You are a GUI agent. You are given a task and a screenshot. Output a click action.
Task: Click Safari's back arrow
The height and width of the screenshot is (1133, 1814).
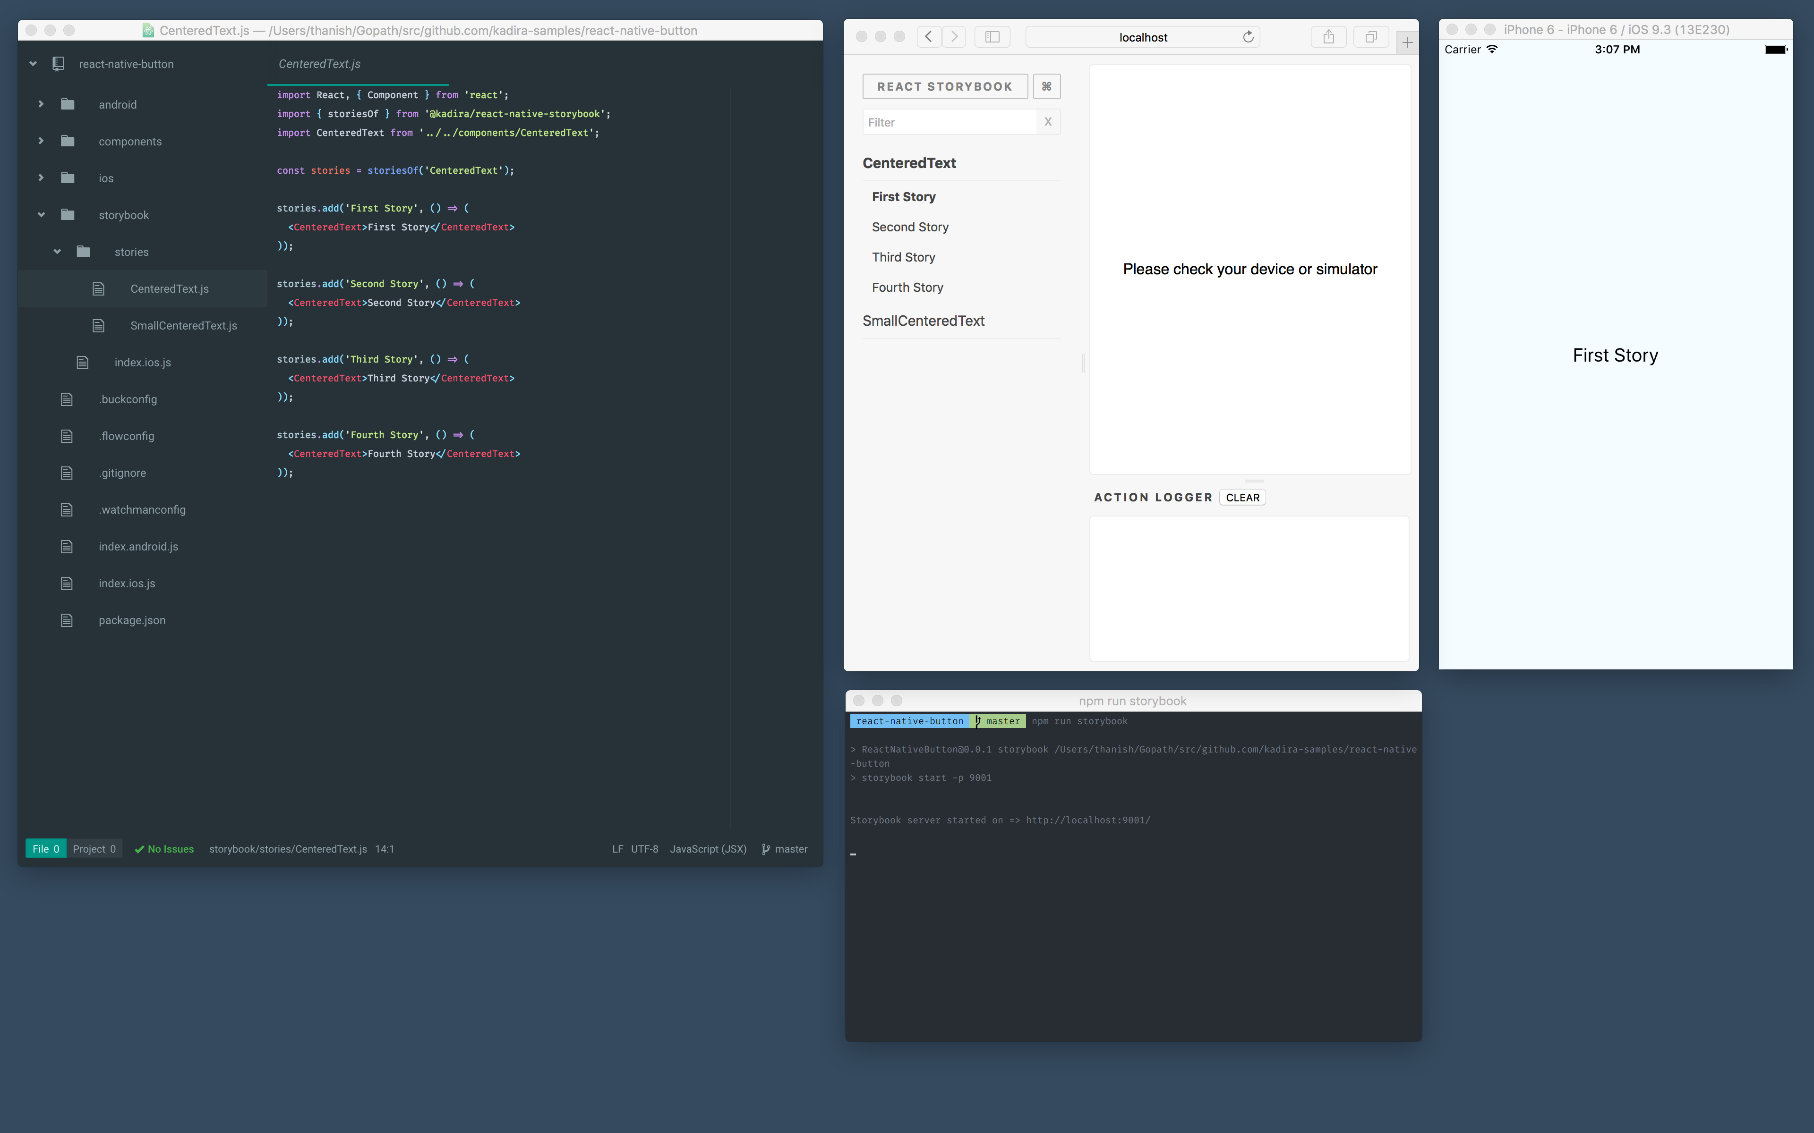pos(929,37)
